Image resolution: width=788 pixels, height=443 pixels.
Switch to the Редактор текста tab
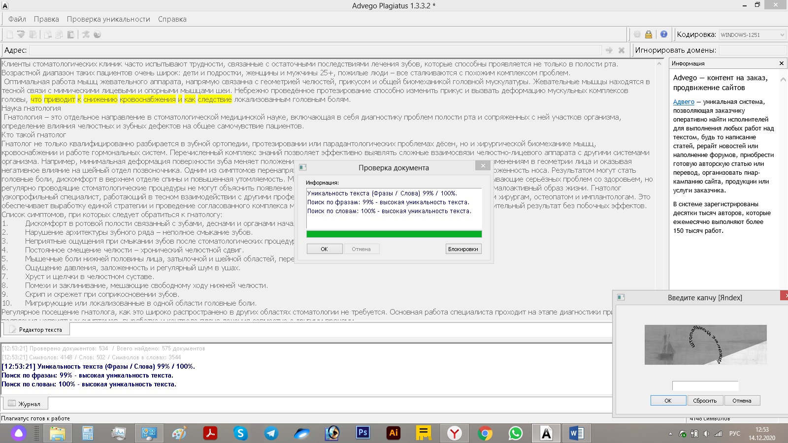pyautogui.click(x=36, y=330)
